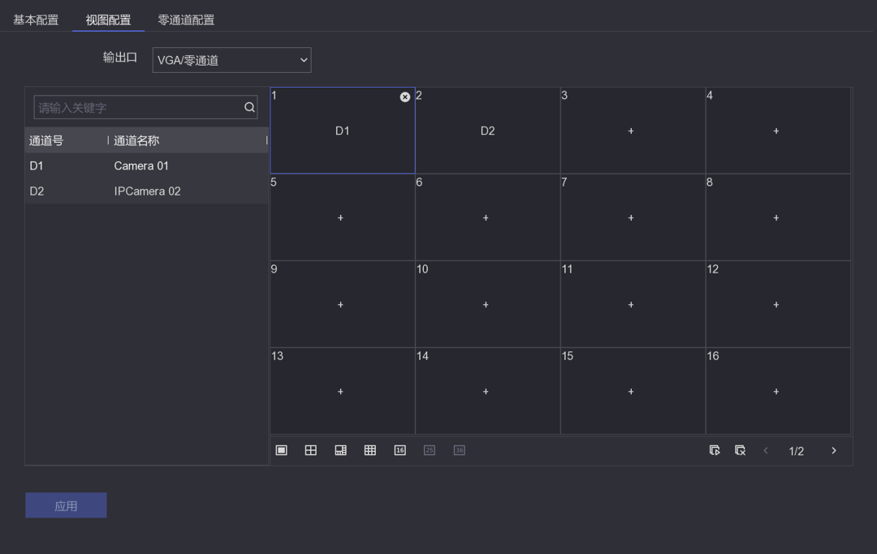Go to next layout page
Viewport: 877px width, 554px height.
(x=833, y=450)
